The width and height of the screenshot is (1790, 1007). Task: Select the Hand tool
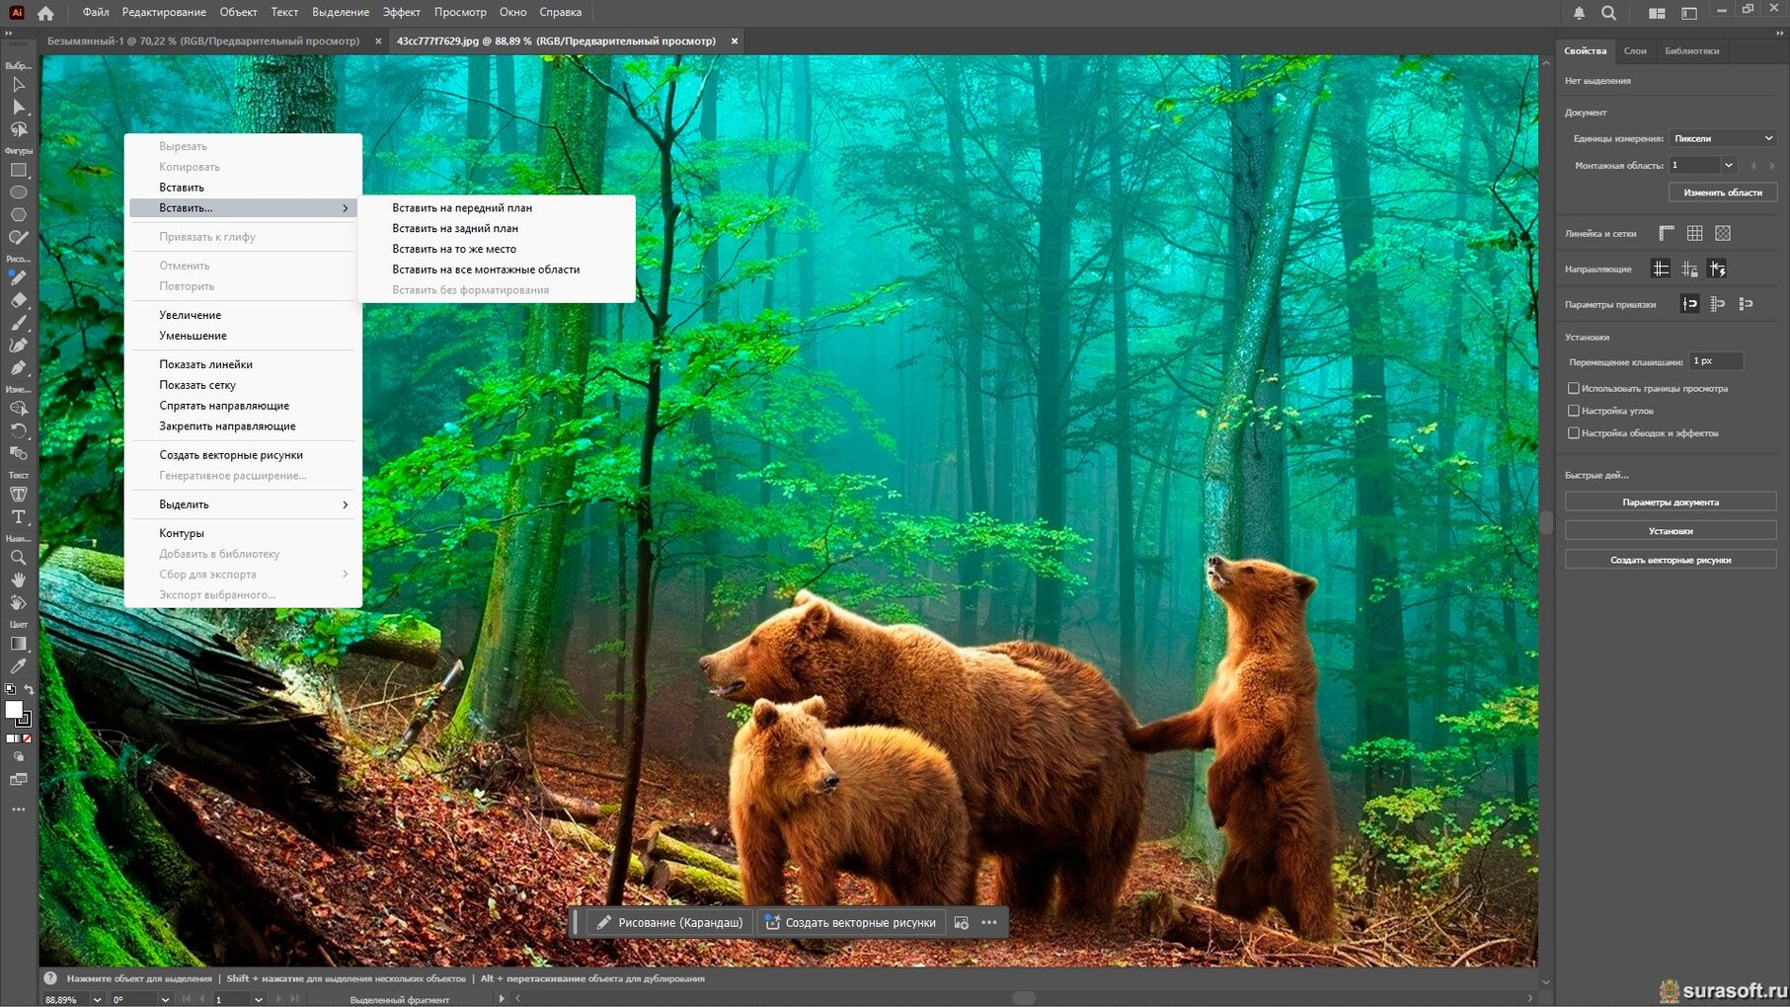pos(18,581)
